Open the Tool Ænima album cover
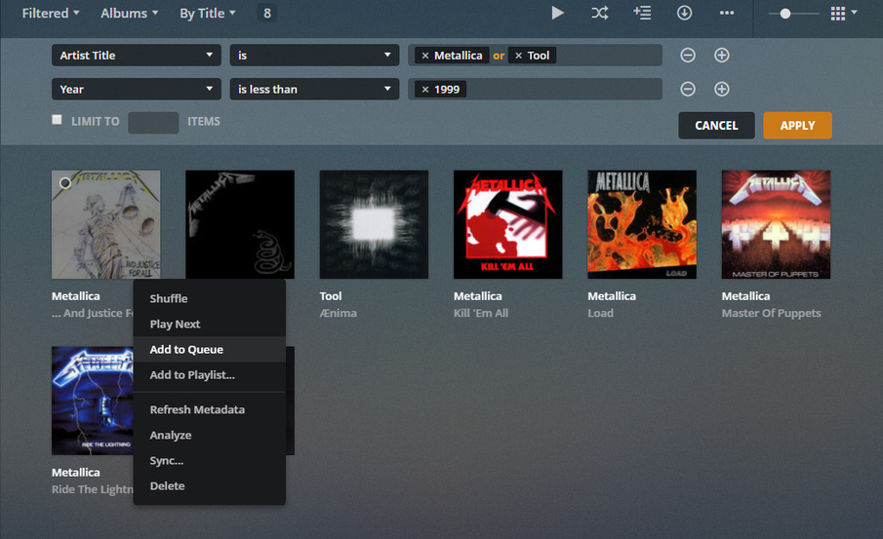Viewport: 883px width, 539px height. point(374,224)
